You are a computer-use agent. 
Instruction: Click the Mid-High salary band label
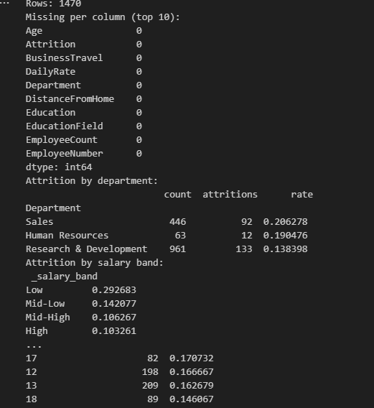point(47,317)
